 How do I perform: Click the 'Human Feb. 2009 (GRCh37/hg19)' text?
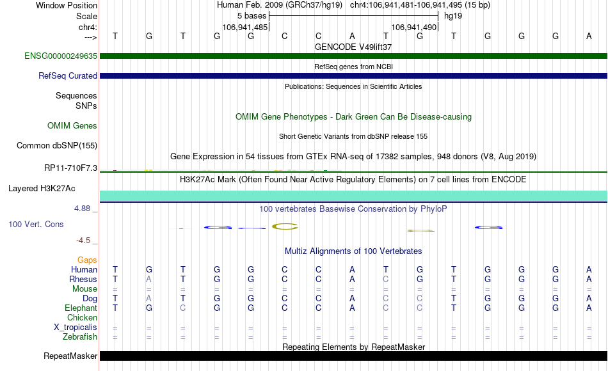280,5
